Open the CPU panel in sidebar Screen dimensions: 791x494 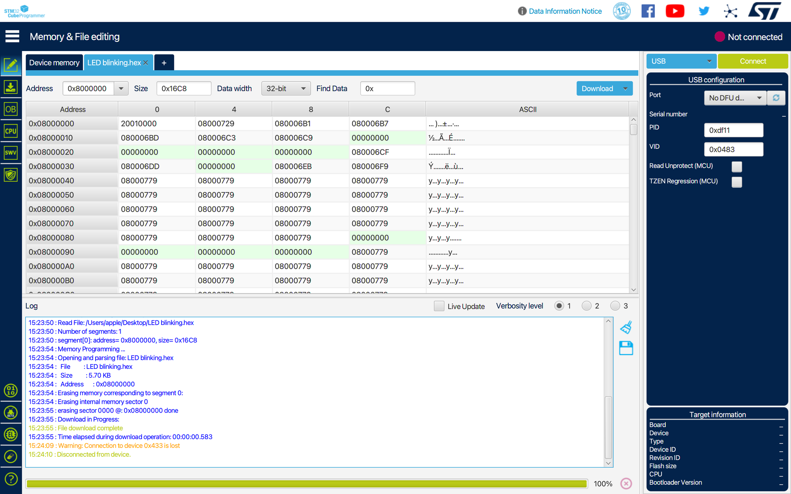click(x=11, y=131)
